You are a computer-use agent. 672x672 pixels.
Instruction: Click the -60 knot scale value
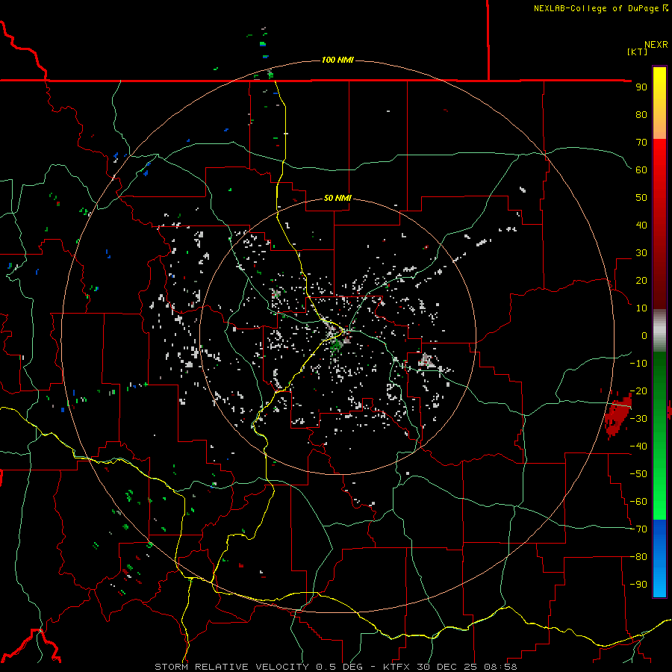coord(638,502)
